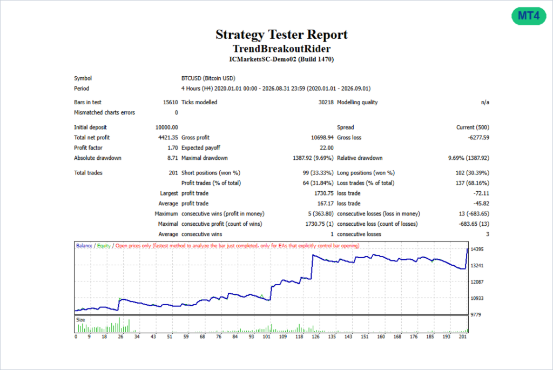Select the Strategy Tester Report title

281,35
